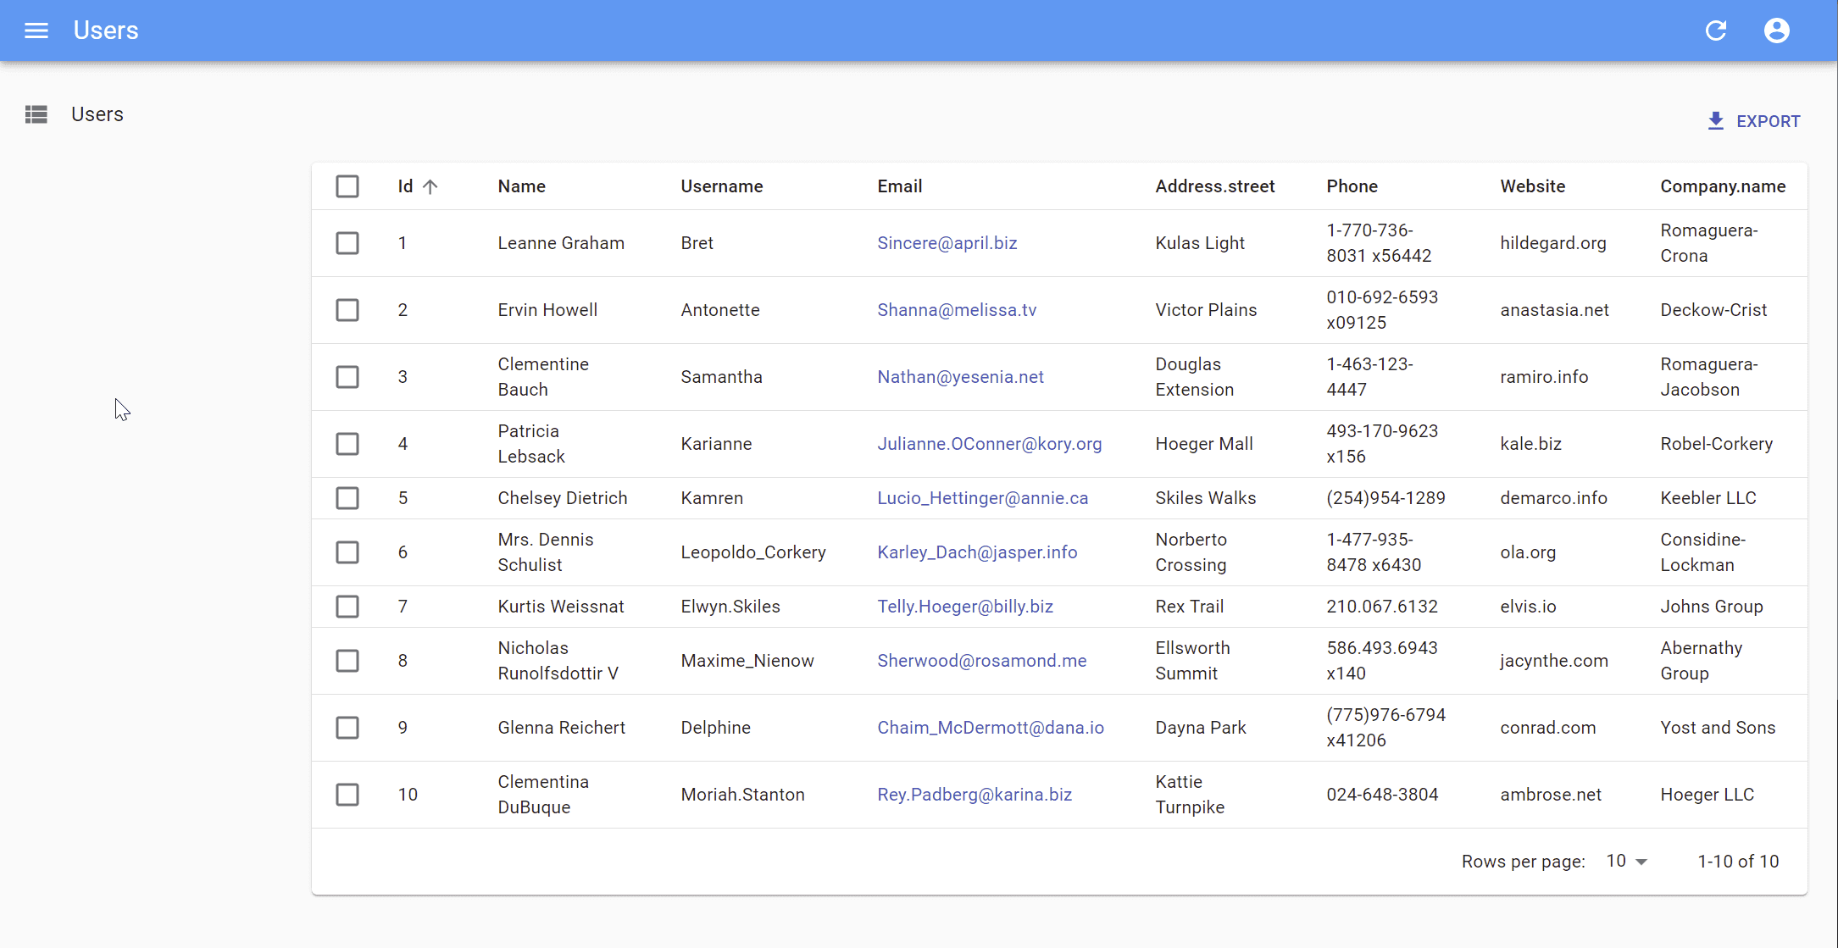Image resolution: width=1838 pixels, height=948 pixels.
Task: Select the checkbox for Chelsey Dietrich
Action: (x=347, y=498)
